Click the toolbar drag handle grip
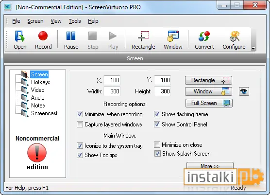This screenshot has width=270, height=195. (x=7, y=40)
